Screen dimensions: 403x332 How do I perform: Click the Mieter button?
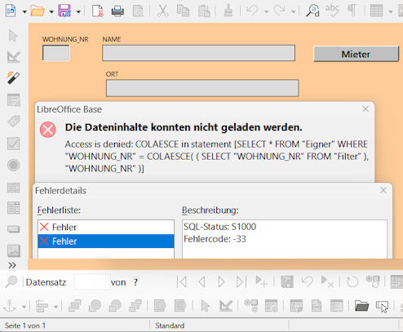356,54
